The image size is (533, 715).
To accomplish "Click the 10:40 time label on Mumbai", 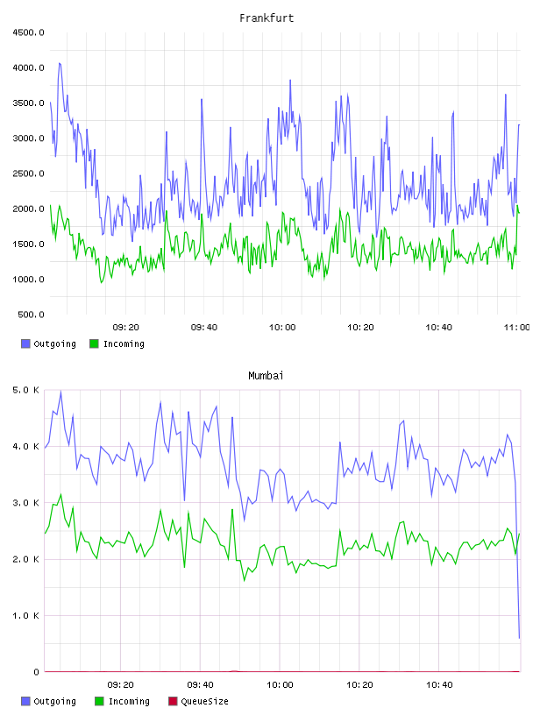I will [439, 685].
